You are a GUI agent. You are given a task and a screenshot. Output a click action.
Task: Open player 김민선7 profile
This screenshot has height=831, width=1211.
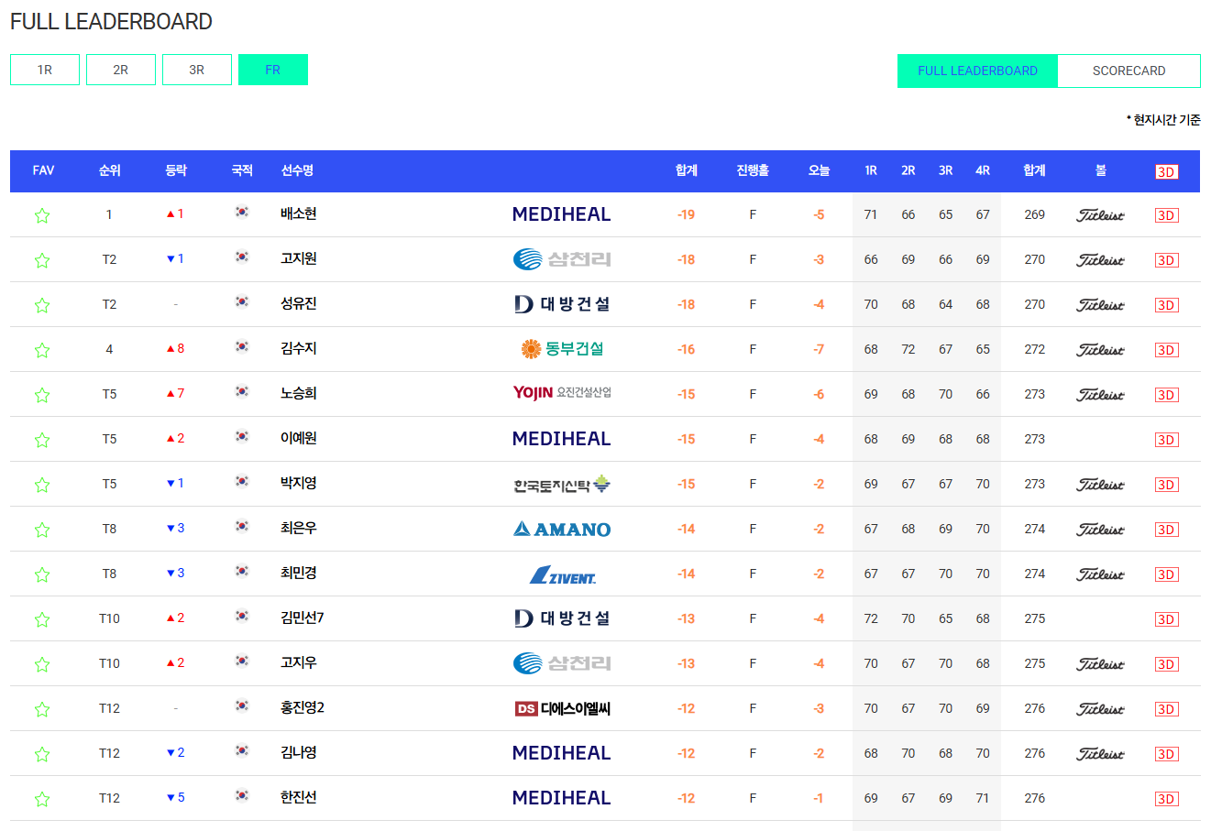(303, 618)
